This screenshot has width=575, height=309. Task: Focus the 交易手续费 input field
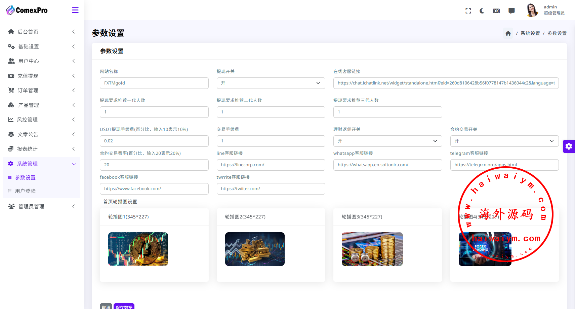pos(271,141)
